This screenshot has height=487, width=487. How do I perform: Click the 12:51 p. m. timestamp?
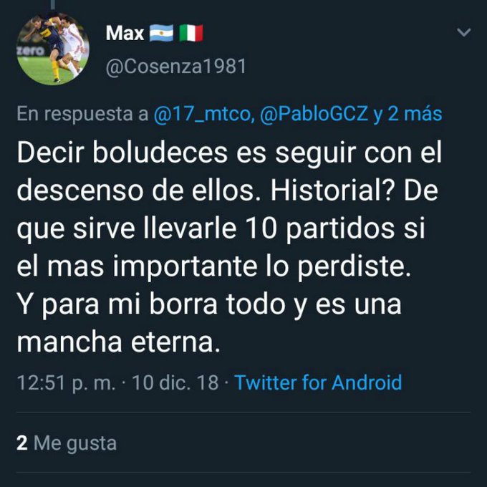(x=66, y=382)
